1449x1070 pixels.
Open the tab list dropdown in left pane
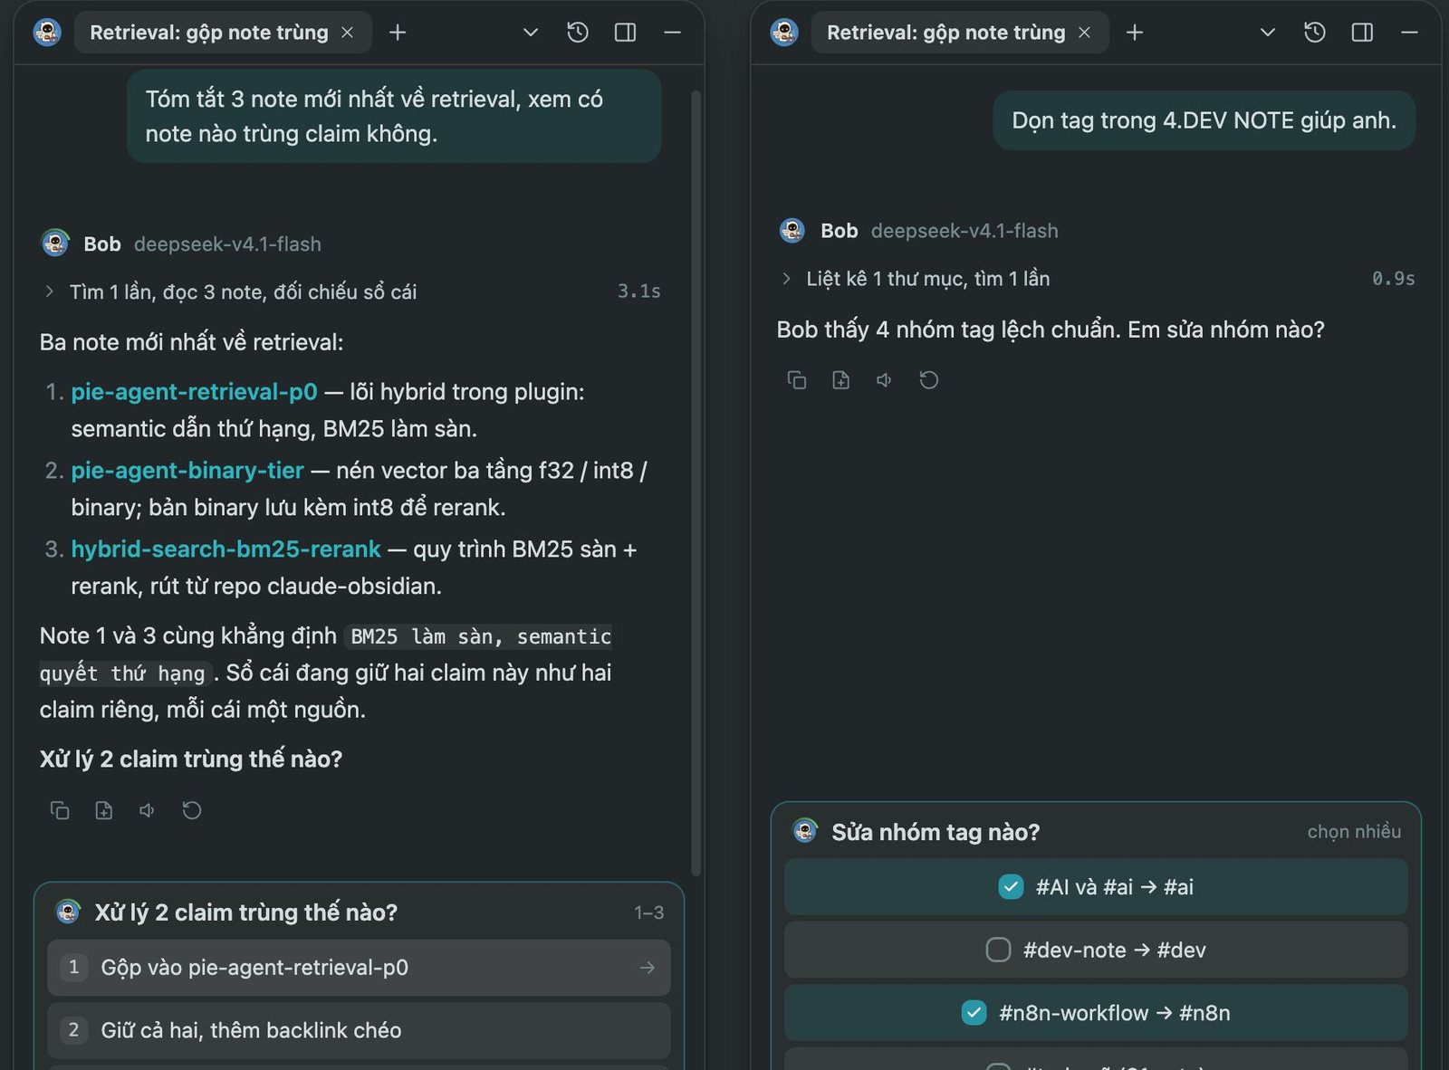click(x=531, y=33)
